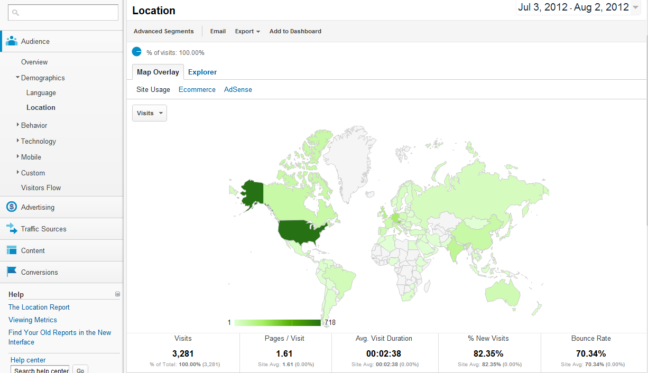Click the Bounce Rate value 70.34%
Image resolution: width=648 pixels, height=373 pixels.
coord(591,353)
